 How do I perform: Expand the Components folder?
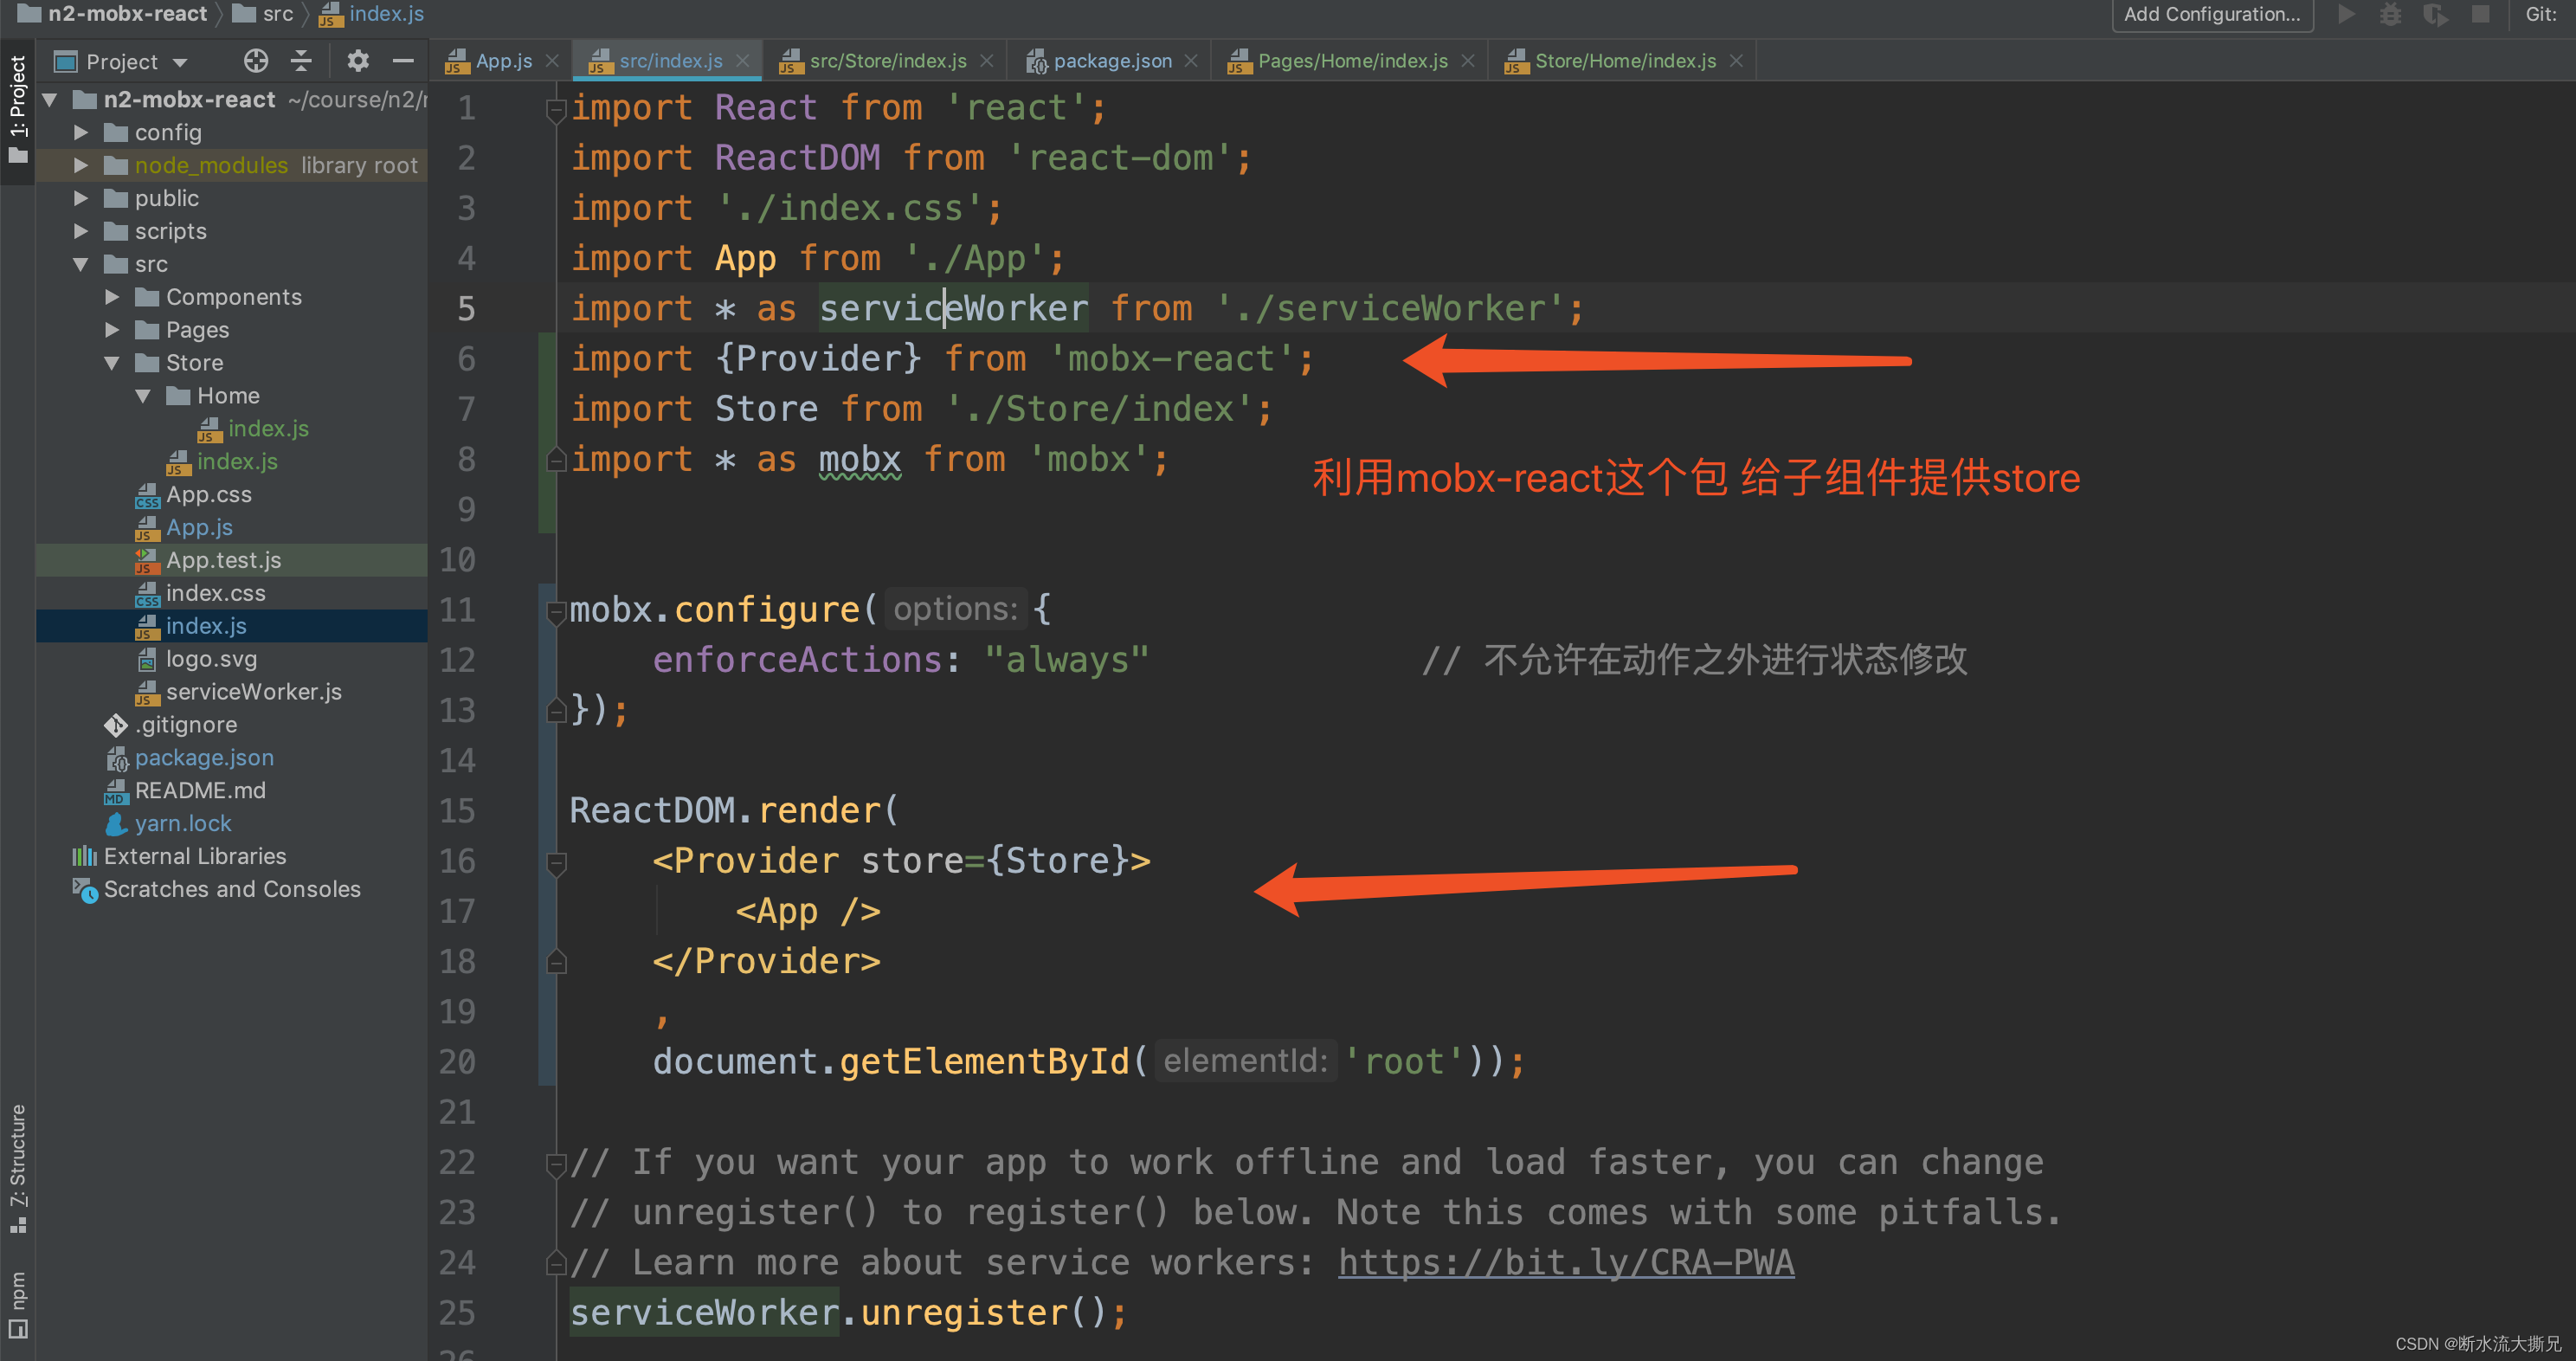click(112, 298)
